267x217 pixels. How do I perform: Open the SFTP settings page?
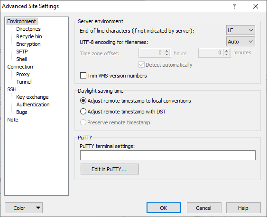22,52
